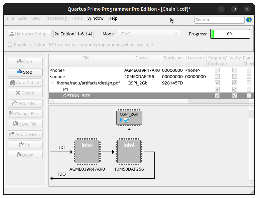
Task: Open the Help menu
Action: [113, 18]
